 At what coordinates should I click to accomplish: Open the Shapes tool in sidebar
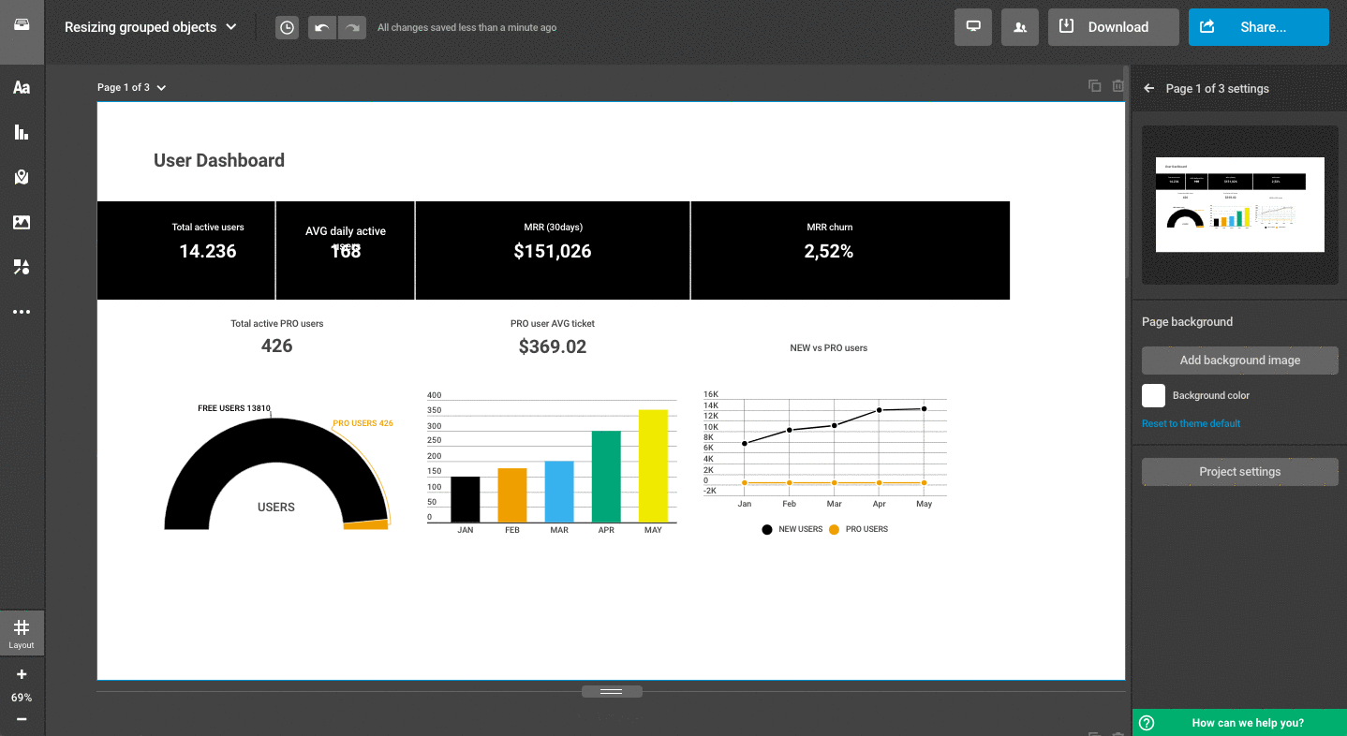22,267
